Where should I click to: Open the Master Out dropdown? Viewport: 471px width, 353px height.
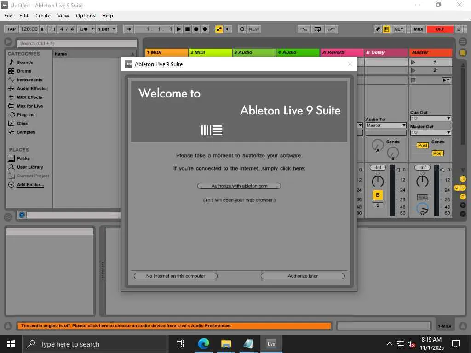(431, 132)
